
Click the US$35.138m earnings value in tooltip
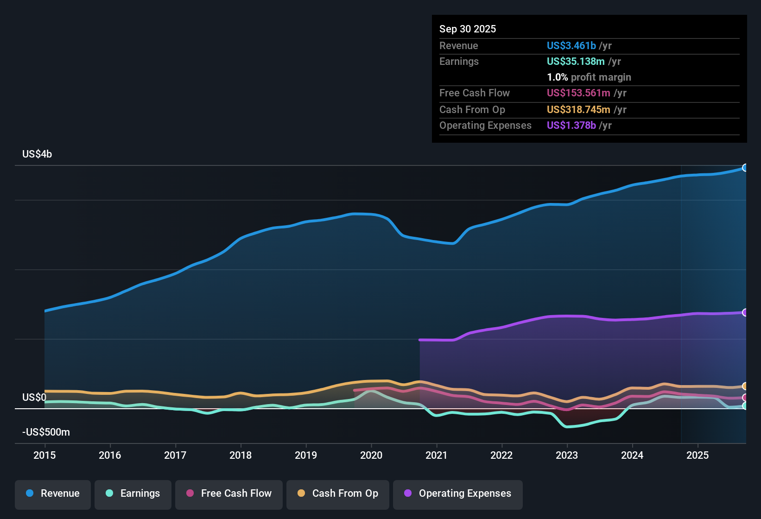tap(576, 61)
